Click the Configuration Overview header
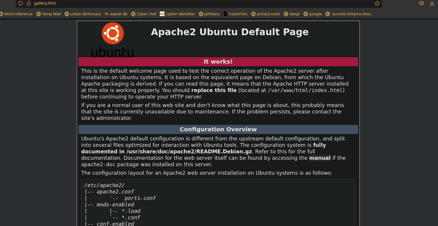The image size is (438, 226). click(218, 129)
